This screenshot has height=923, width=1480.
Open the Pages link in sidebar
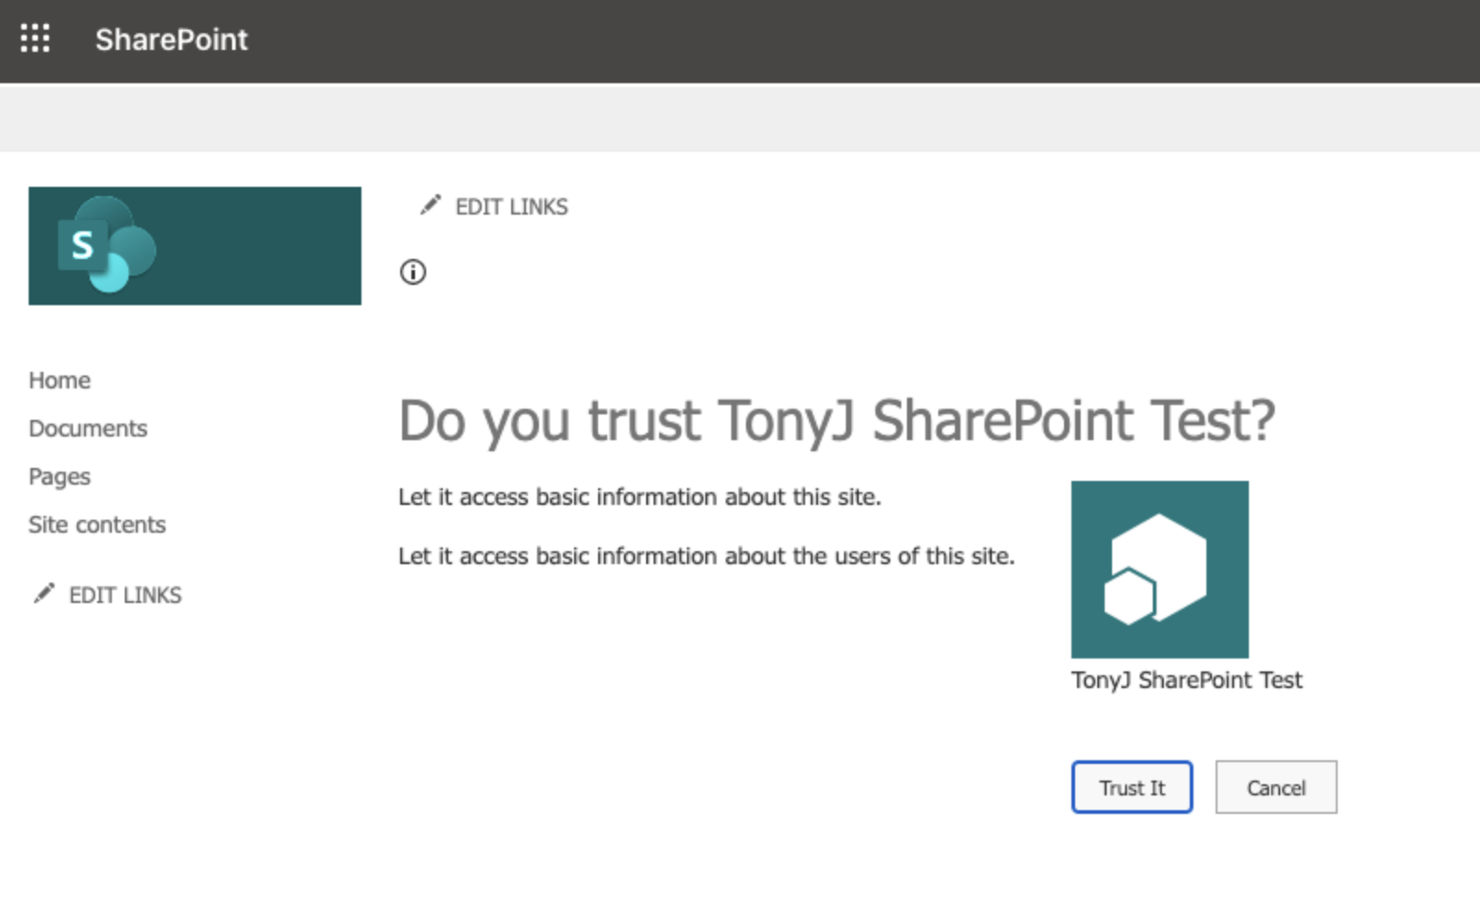click(x=59, y=476)
